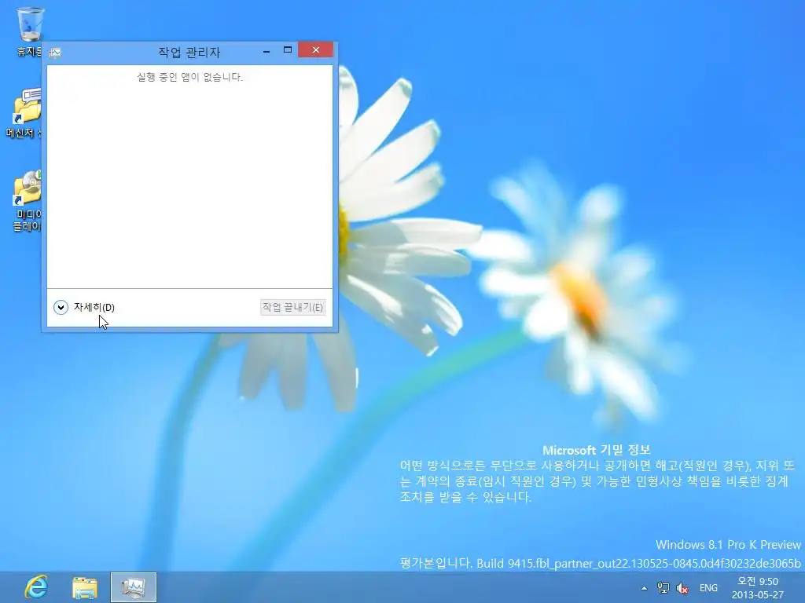
Task: Expand Task Manager details with 자세히(D)
Action: click(83, 307)
